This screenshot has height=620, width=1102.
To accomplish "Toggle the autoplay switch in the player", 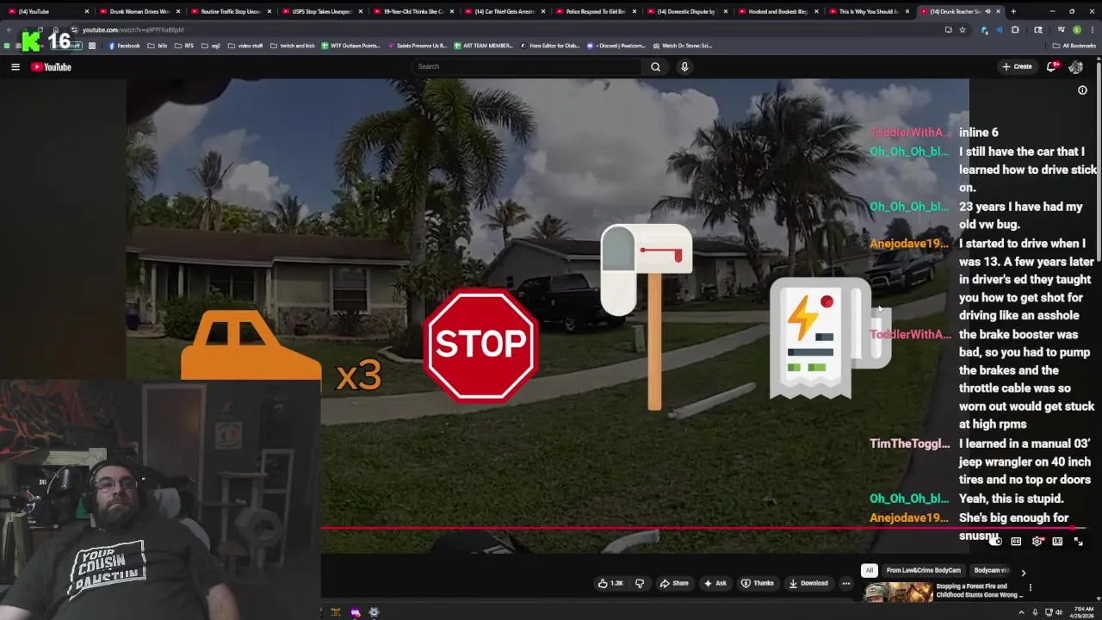I will pos(995,542).
